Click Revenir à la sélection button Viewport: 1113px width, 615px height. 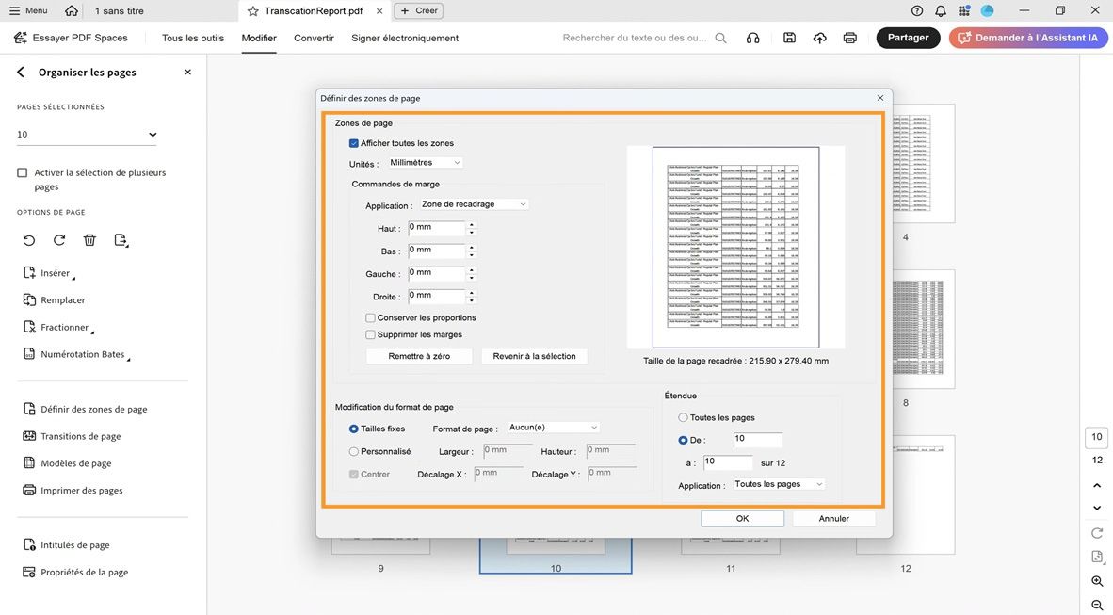pos(535,357)
